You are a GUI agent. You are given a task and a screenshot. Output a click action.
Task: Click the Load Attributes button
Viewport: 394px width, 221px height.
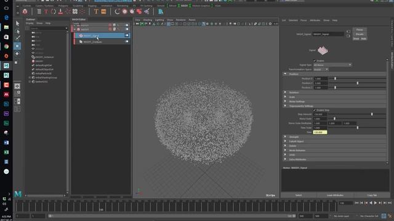[x=335, y=195]
